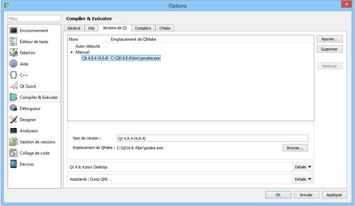This screenshot has height=206, width=355.
Task: Click the Annuler button
Action: [306, 195]
